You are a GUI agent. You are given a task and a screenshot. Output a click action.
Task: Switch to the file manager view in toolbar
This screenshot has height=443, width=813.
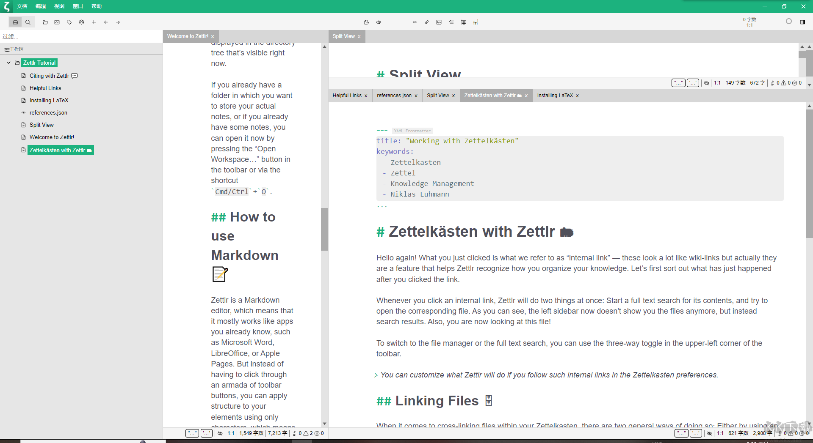(x=16, y=22)
